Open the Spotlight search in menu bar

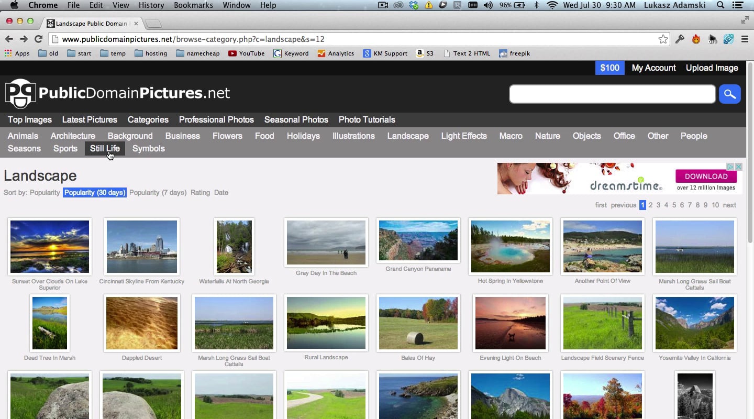click(720, 5)
